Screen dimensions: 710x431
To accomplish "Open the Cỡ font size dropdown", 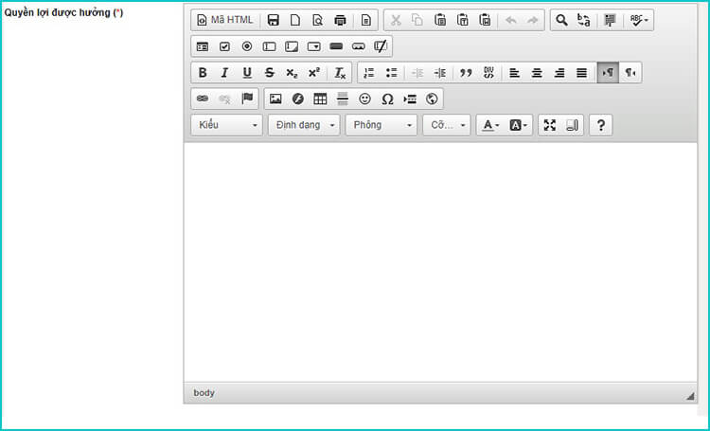I will coord(447,125).
